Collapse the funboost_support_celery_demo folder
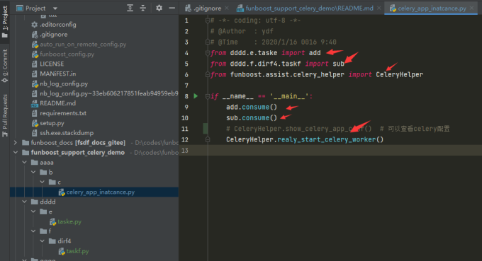The height and width of the screenshot is (261, 482). point(16,153)
